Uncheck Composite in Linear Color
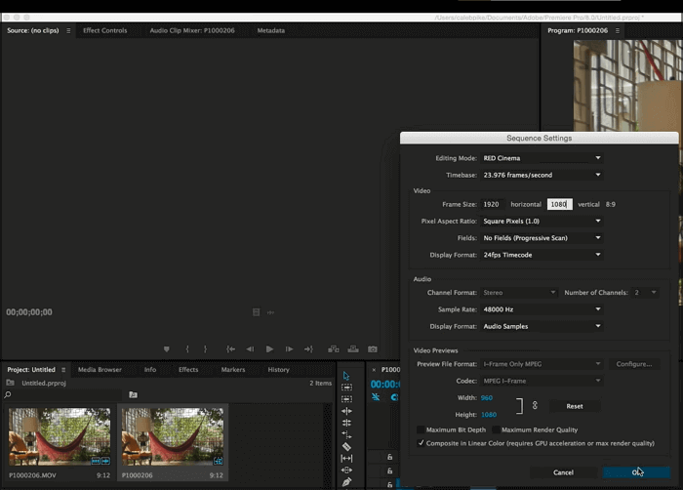Screen dimensions: 683x490 pos(422,443)
